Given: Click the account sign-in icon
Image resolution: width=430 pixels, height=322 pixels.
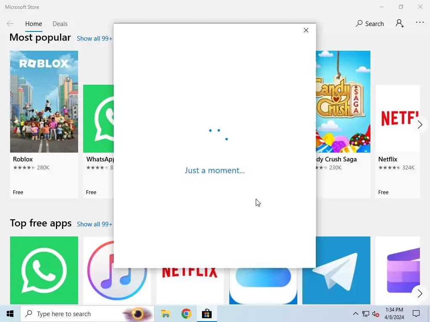Looking at the screenshot, I should 400,23.
